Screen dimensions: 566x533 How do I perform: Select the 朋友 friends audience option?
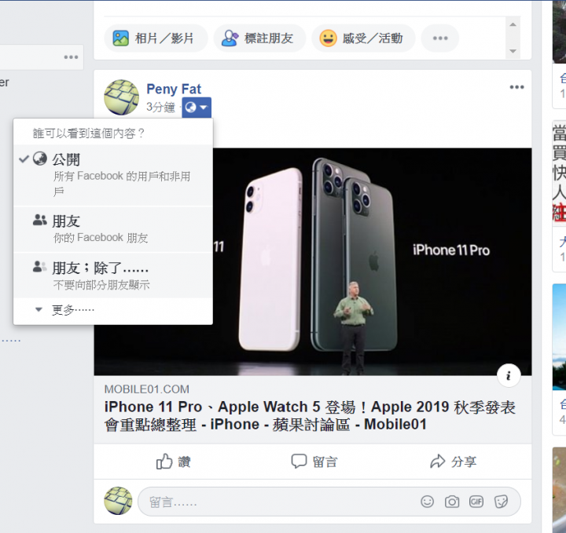tap(113, 229)
